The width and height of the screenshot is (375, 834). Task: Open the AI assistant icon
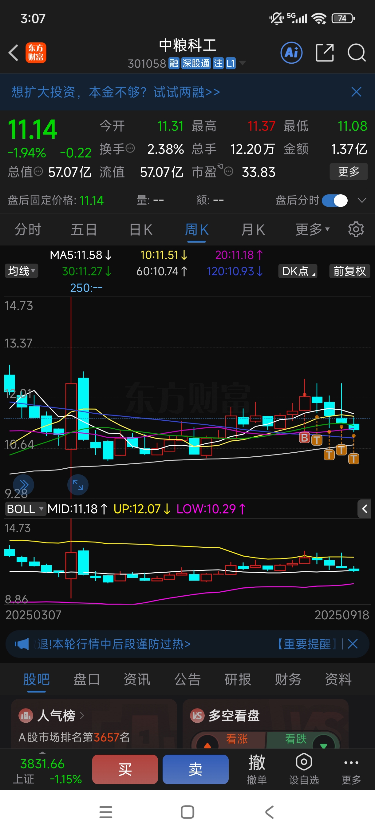coord(291,53)
